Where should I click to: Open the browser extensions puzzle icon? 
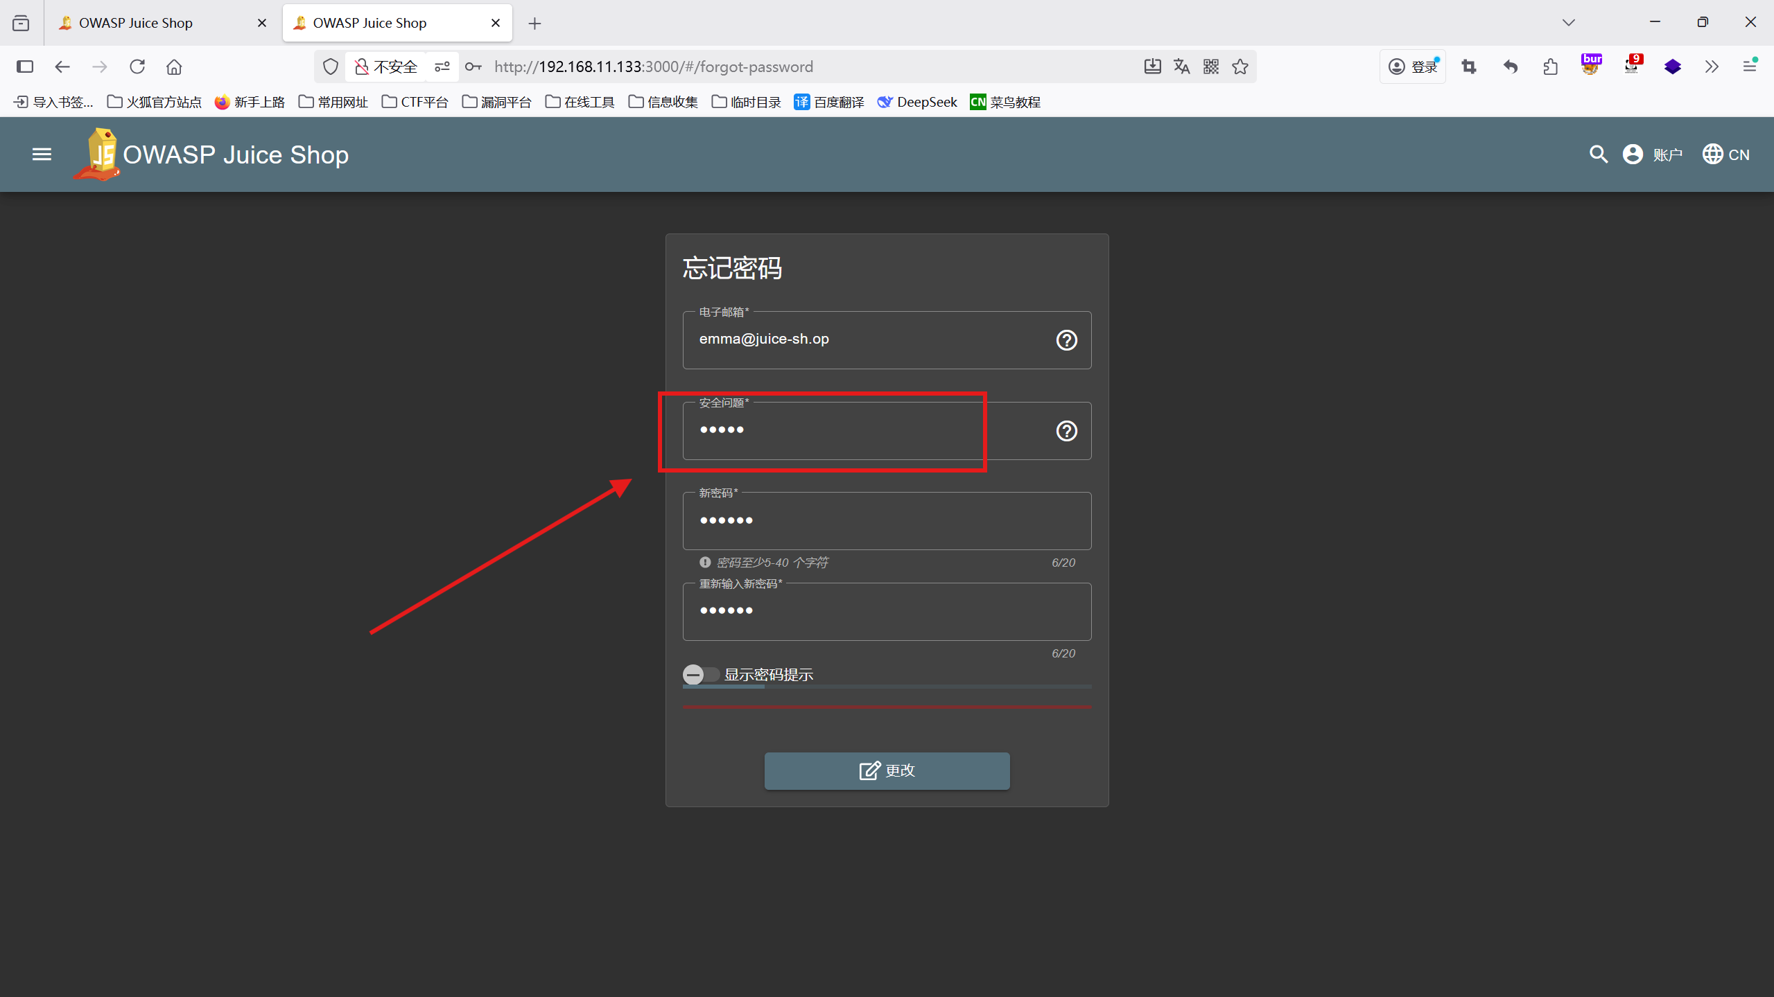point(1550,67)
